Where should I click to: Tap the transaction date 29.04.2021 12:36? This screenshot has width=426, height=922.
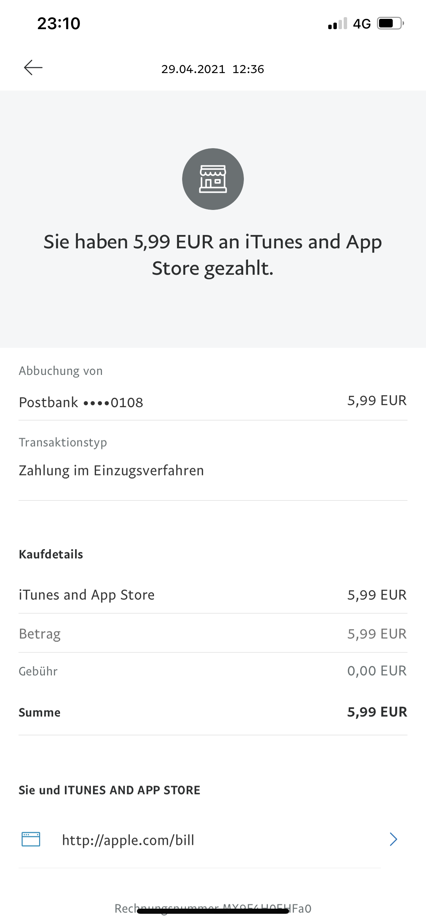[213, 69]
